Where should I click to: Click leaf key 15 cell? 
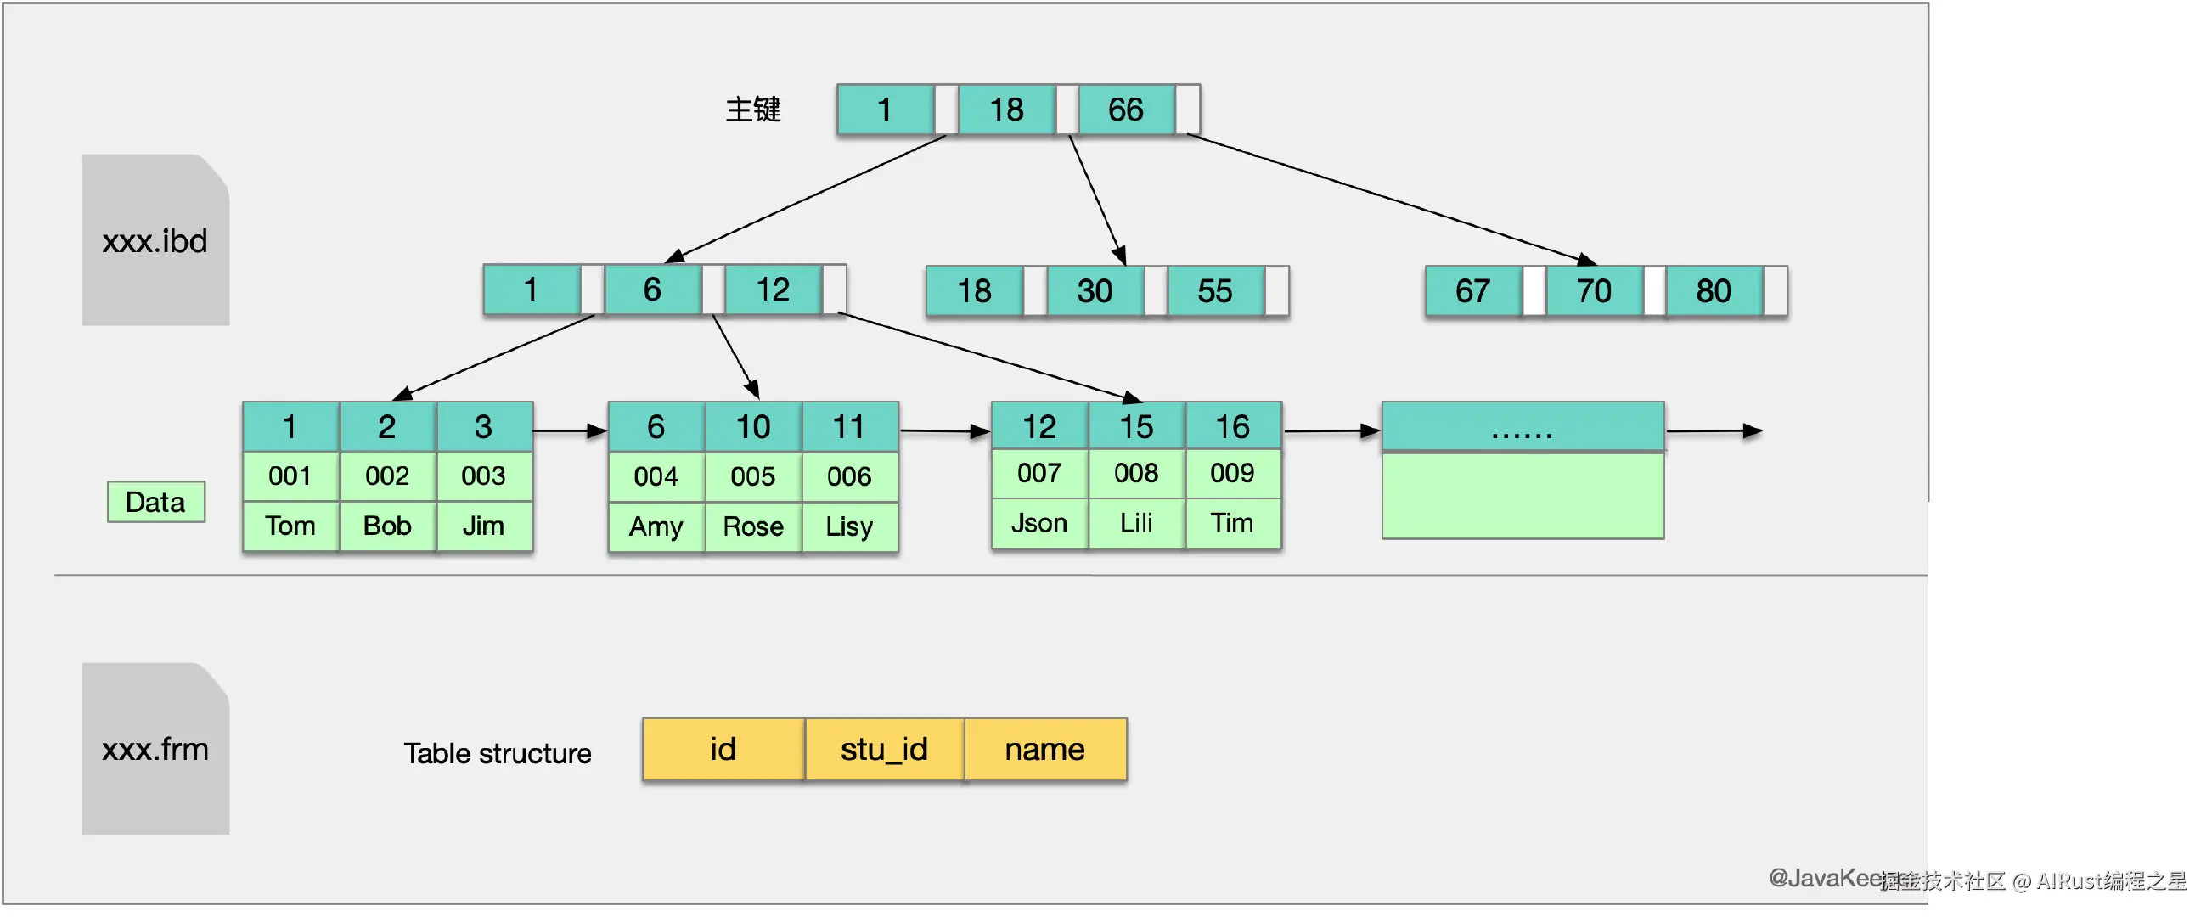point(1136,427)
